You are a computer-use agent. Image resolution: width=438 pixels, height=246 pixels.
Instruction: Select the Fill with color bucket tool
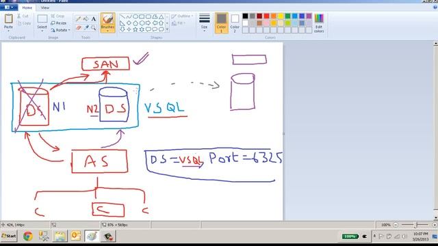(x=86, y=19)
